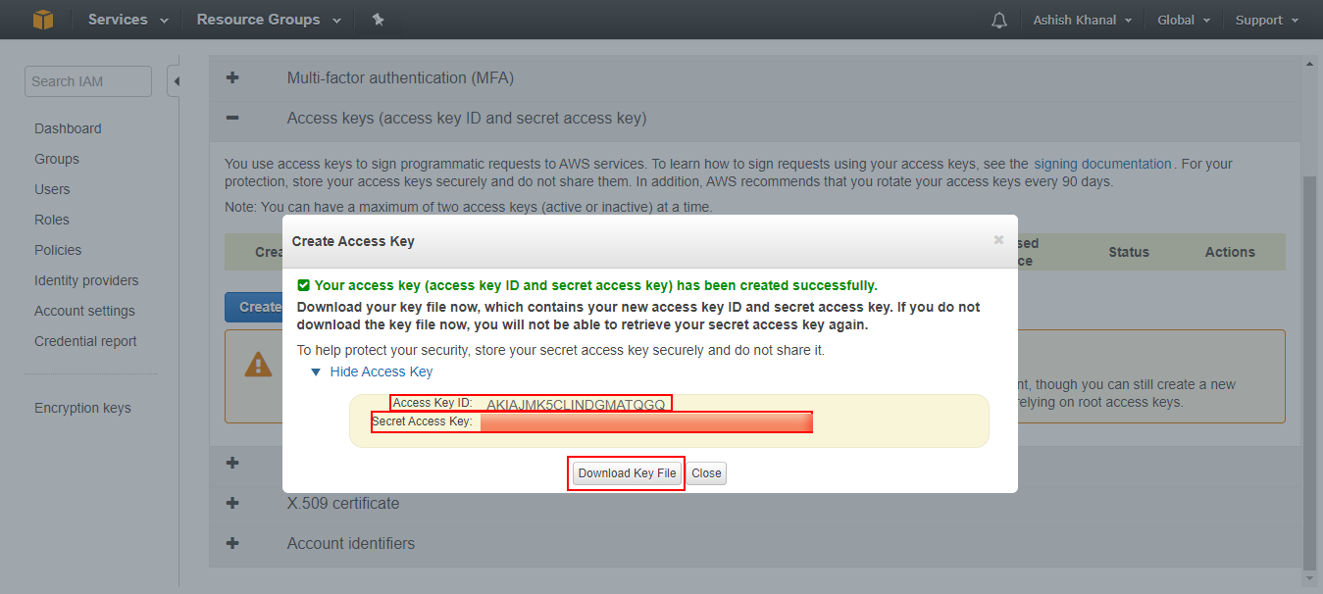Click the AWS cube logo icon

42,20
